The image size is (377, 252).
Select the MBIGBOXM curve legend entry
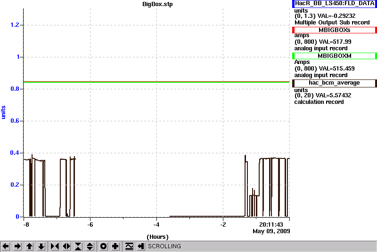[x=335, y=56]
